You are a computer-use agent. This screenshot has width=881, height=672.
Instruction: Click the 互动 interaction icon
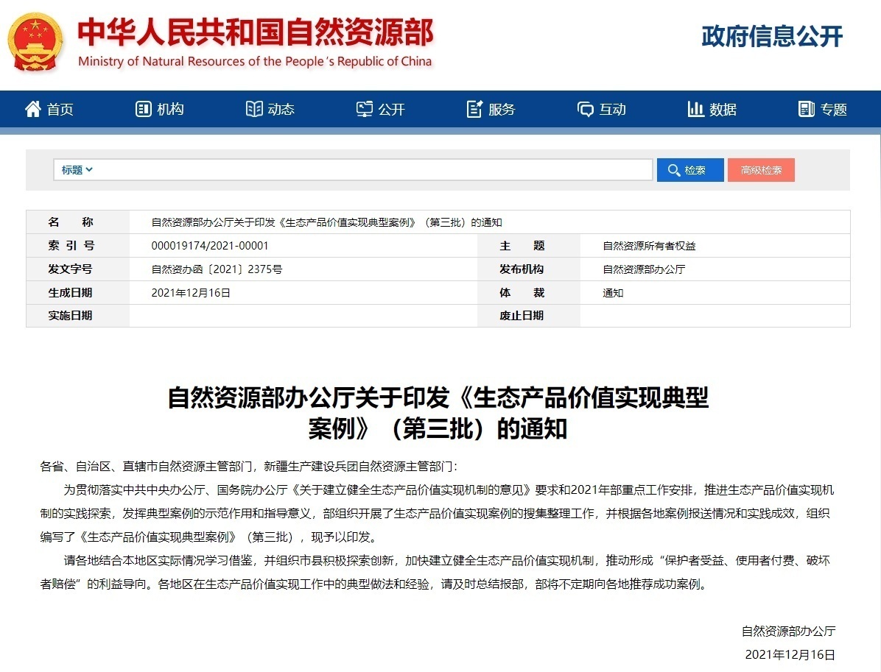[x=585, y=109]
